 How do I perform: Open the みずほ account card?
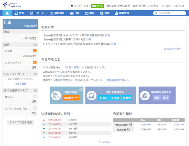tap(20, 53)
